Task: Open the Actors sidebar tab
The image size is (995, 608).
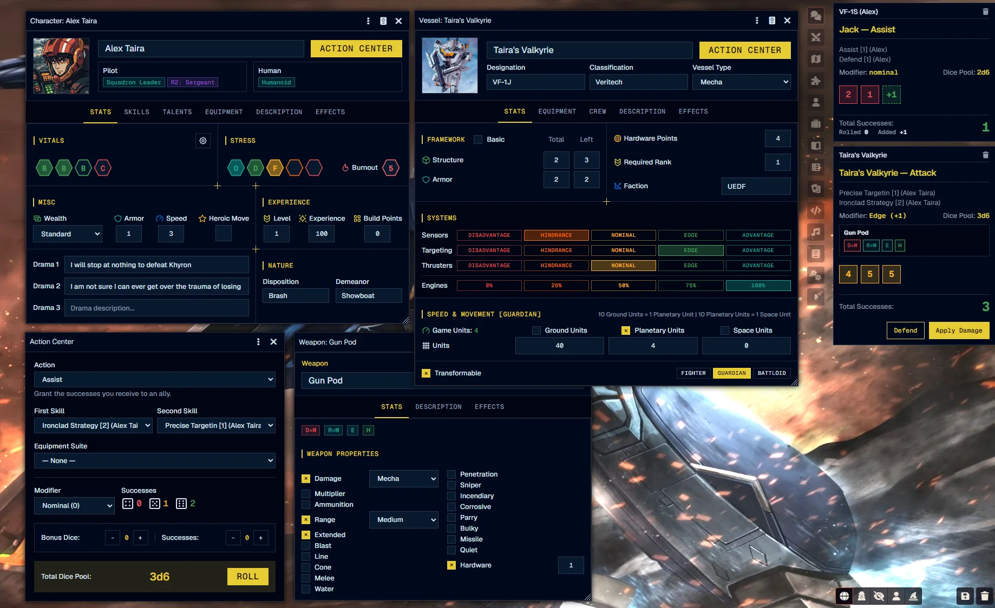Action: 816,102
